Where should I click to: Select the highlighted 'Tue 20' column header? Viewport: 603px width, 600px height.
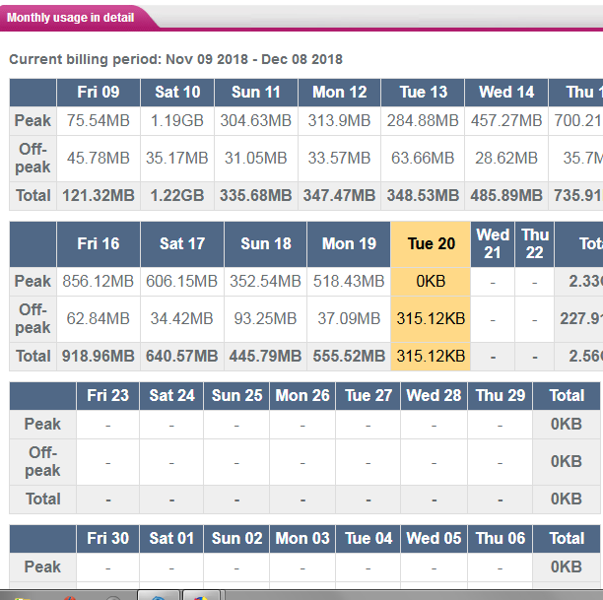coord(431,243)
